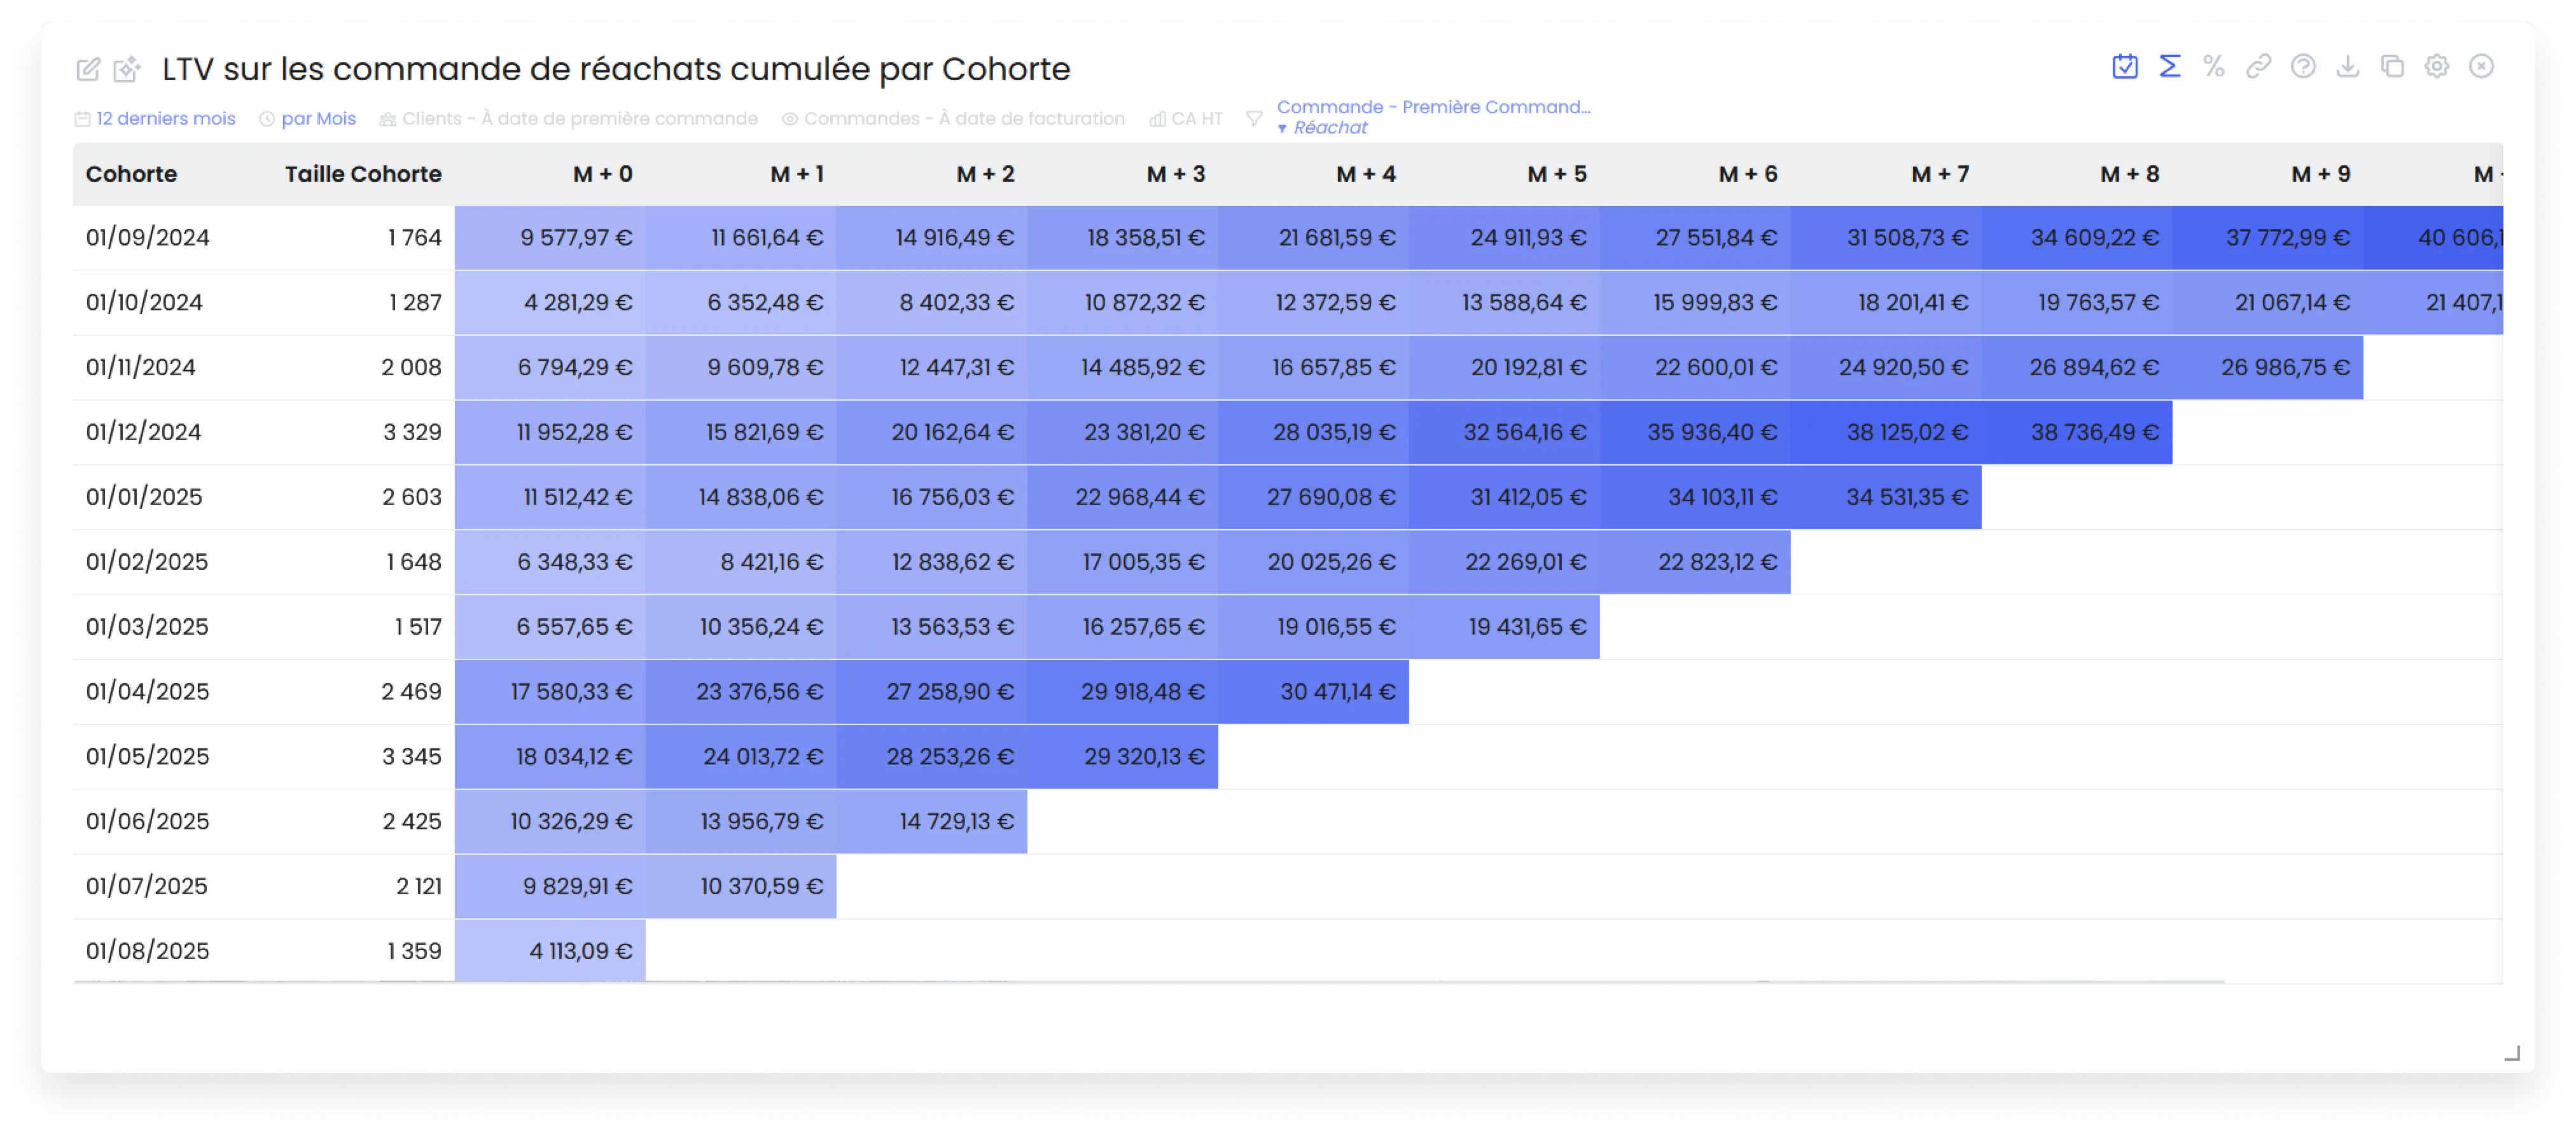Viewport: 2576px width, 1134px height.
Task: Click the horizontal scrollbar under the table
Action: [x=1148, y=982]
